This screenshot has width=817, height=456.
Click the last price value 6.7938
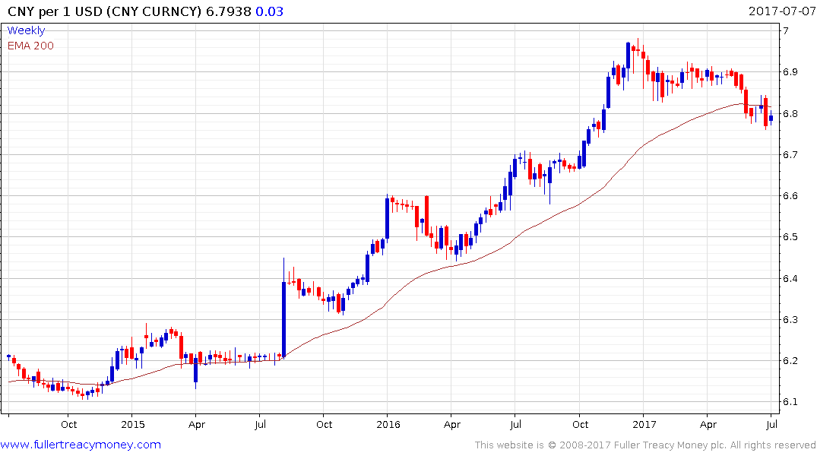pyautogui.click(x=229, y=11)
